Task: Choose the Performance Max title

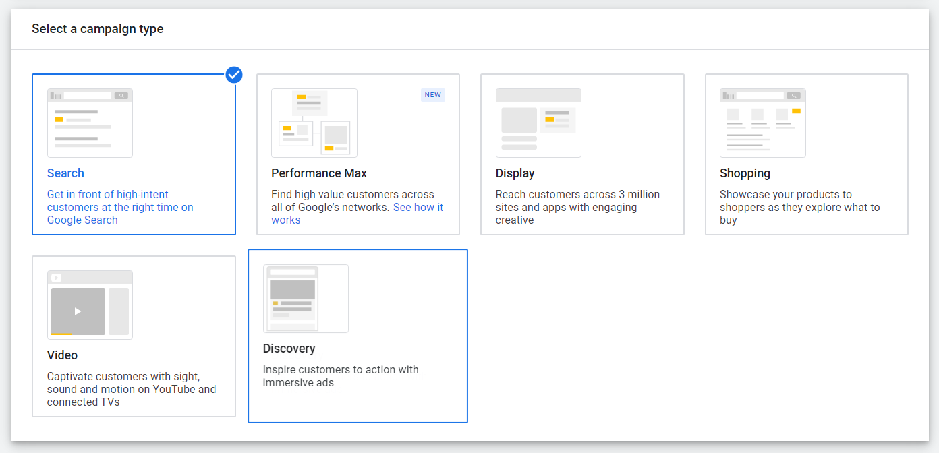Action: coord(319,173)
